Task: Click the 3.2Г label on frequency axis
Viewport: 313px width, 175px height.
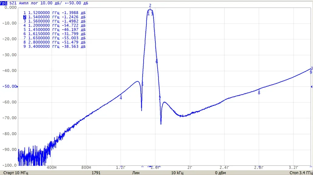Action: tap(294, 168)
